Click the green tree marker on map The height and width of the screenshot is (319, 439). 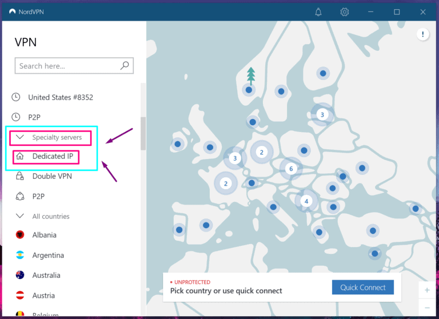pos(250,75)
